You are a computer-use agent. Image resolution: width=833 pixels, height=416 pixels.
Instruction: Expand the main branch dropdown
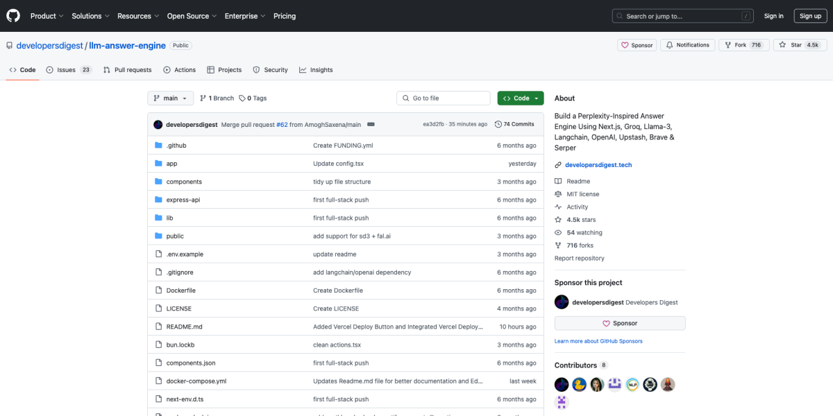(x=170, y=98)
